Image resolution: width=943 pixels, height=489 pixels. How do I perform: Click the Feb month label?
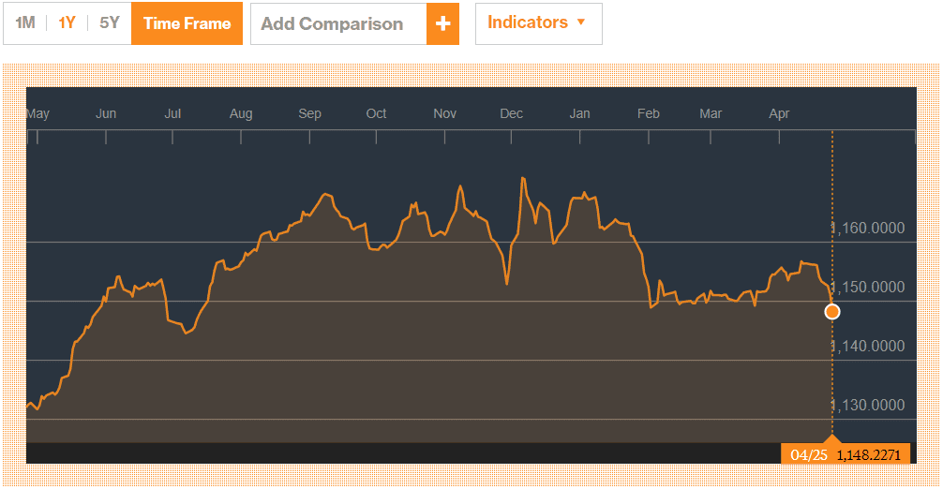point(649,113)
